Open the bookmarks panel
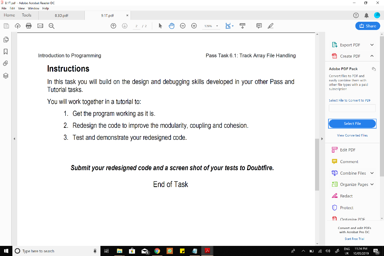The width and height of the screenshot is (384, 256). 6,51
